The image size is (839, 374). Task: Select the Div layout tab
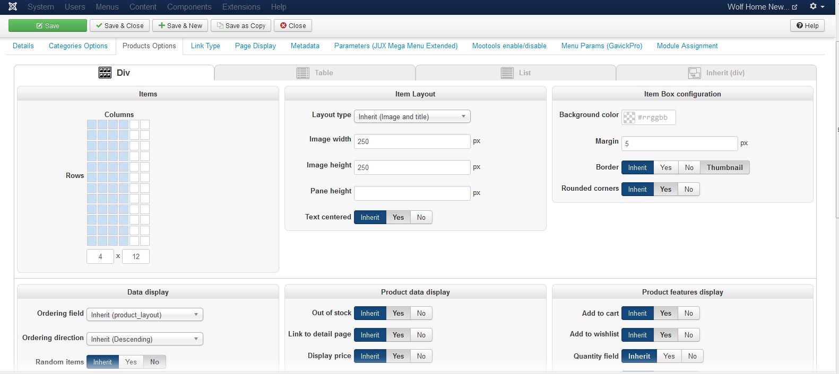pos(114,73)
